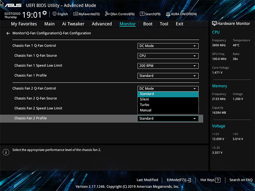The height and width of the screenshot is (191, 255).
Task: Select the Chassis Fan 2 Q-Fan Control label
Action: [34, 88]
